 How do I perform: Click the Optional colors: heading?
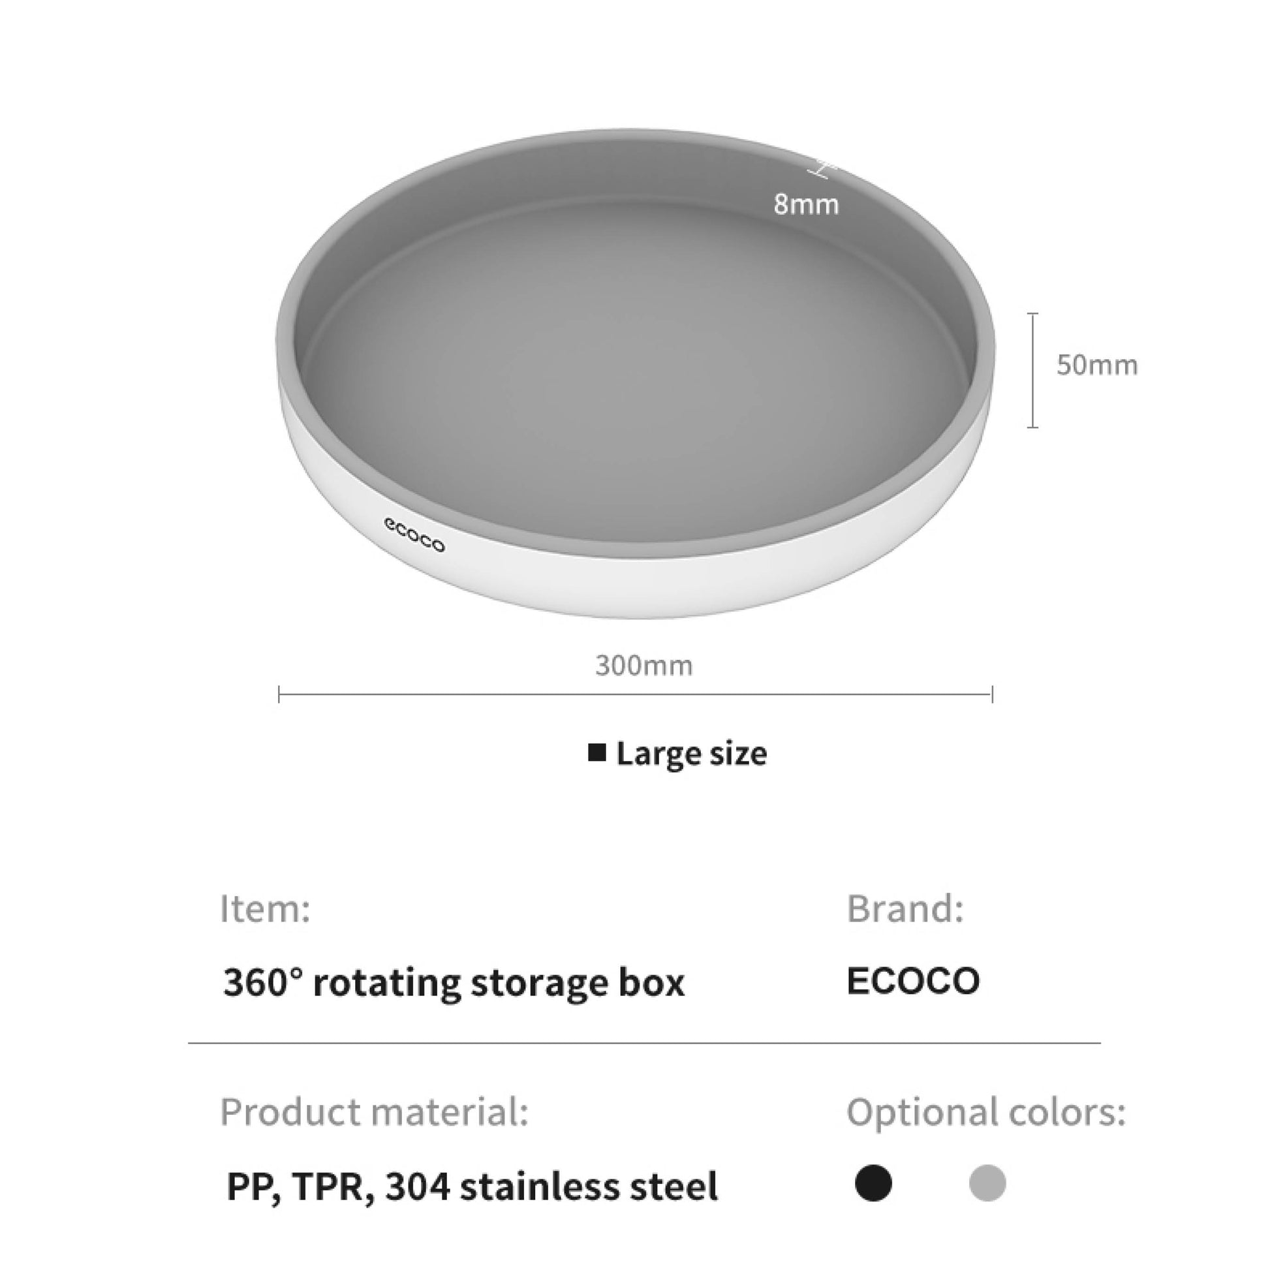pos(986,1112)
